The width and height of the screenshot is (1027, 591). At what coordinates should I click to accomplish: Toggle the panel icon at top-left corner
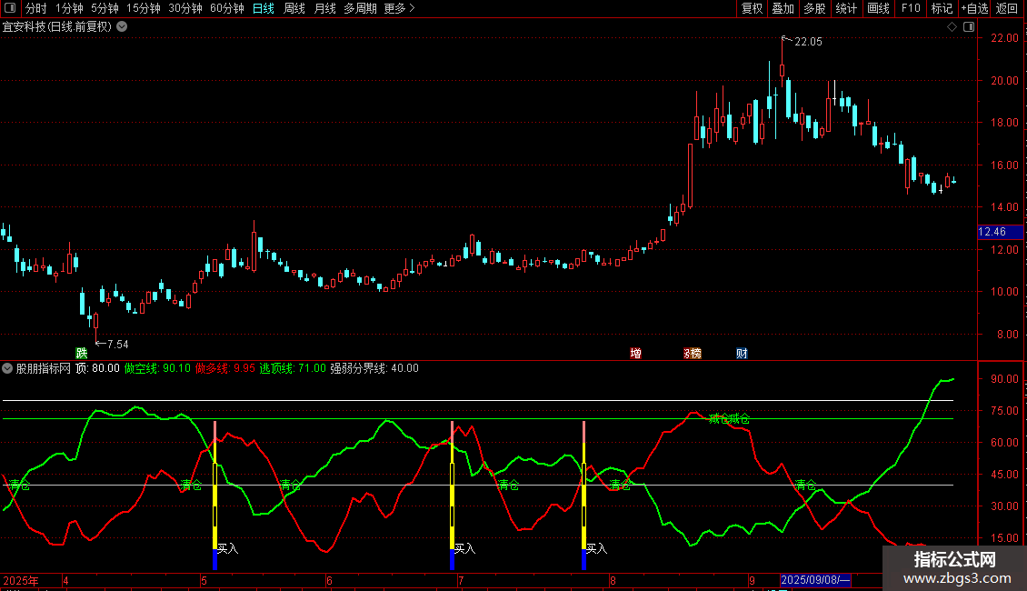pos(10,8)
